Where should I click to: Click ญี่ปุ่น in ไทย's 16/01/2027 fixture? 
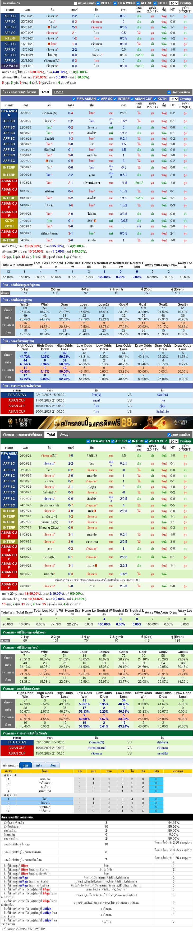162,406
